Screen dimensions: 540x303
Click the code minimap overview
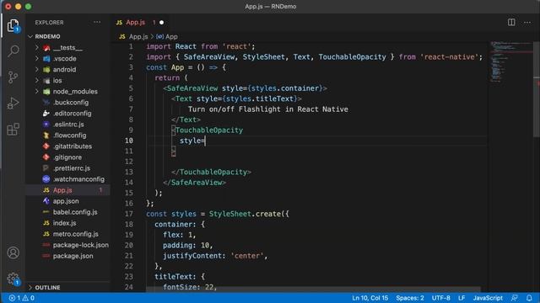point(511,61)
